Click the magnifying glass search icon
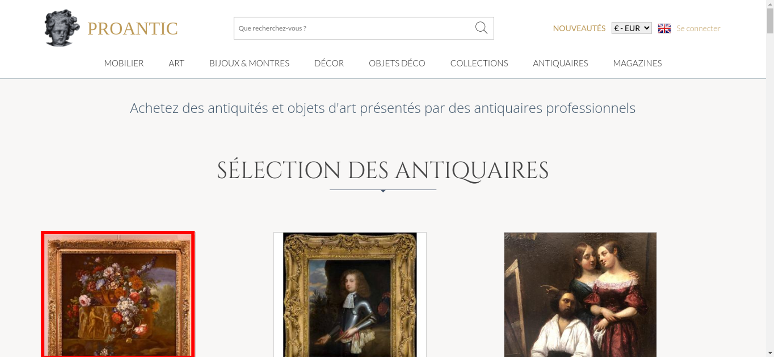 point(481,28)
